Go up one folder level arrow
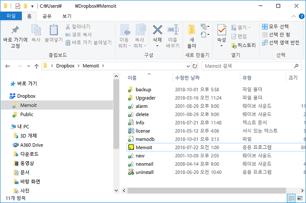306x203 pixels. (x=37, y=66)
